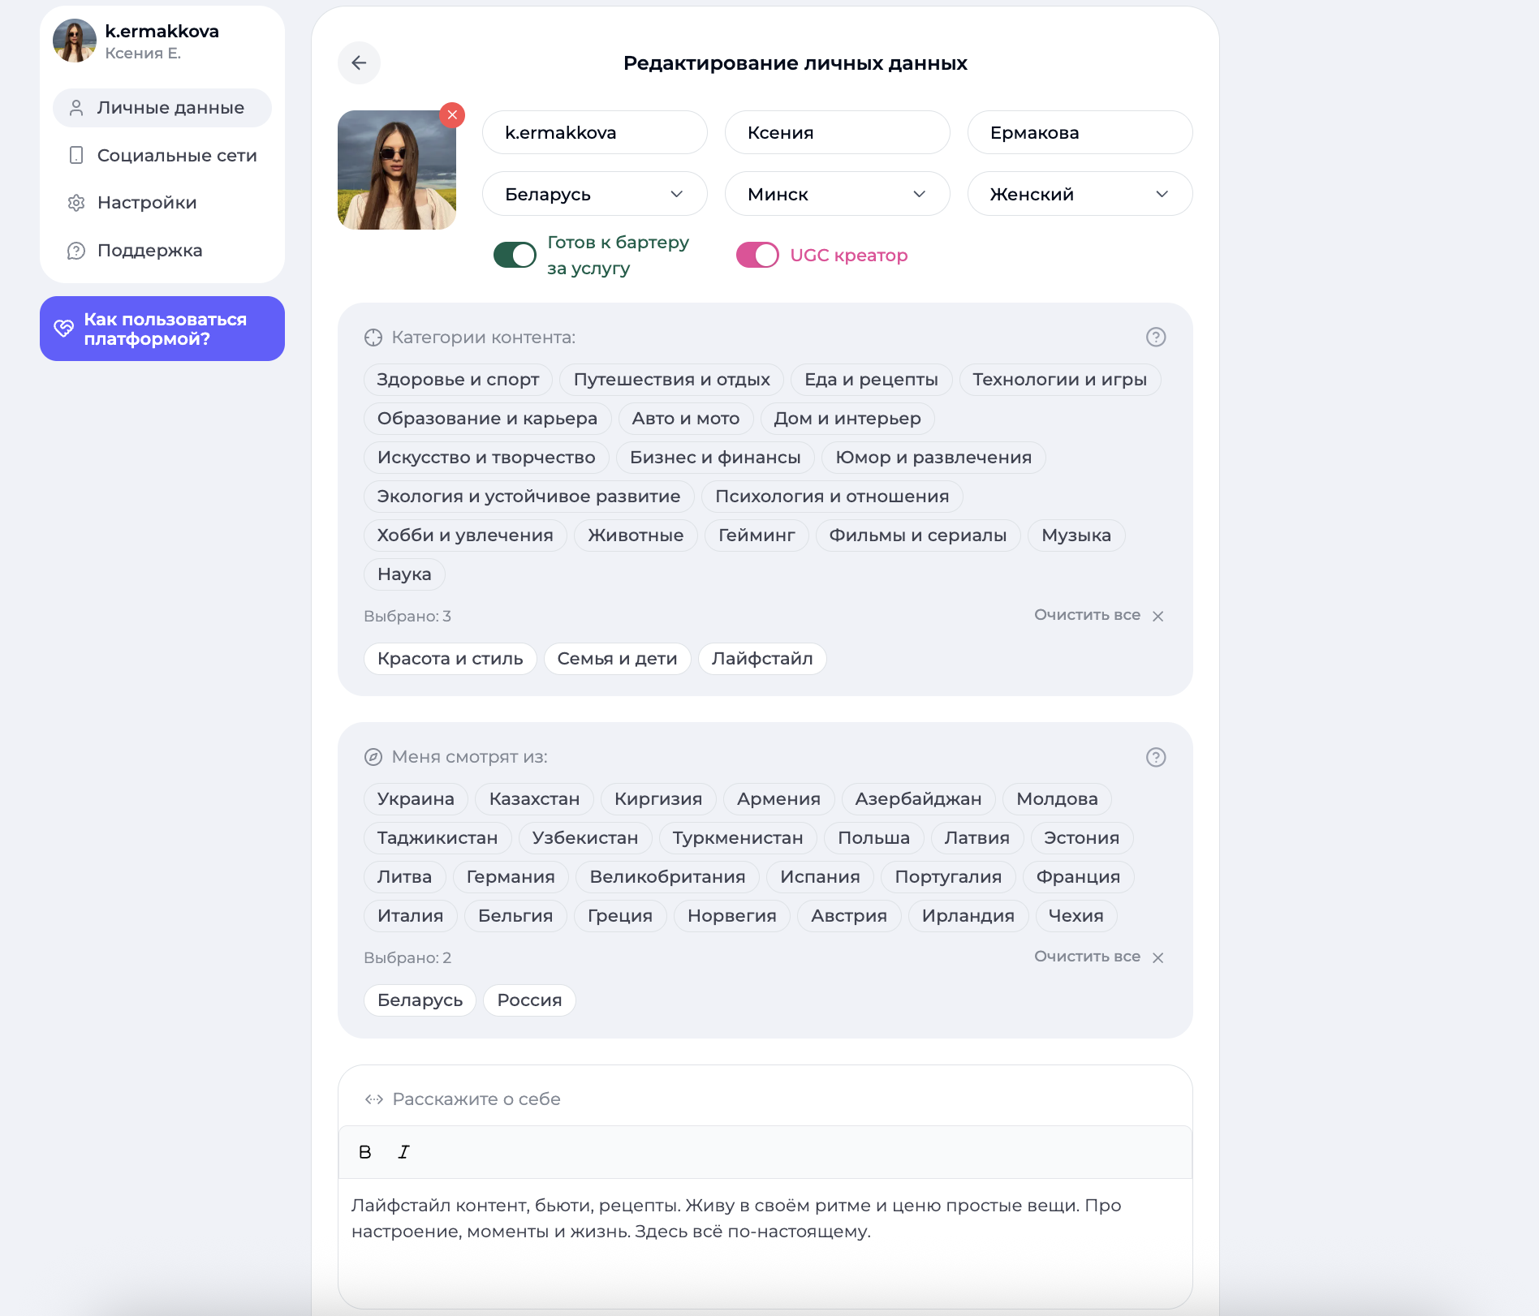Expand the Женский gender dropdown
Viewport: 1539px width, 1316px height.
click(x=1080, y=194)
